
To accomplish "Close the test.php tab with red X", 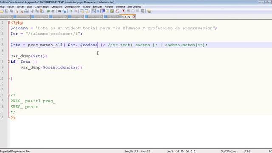I will pos(133,17).
